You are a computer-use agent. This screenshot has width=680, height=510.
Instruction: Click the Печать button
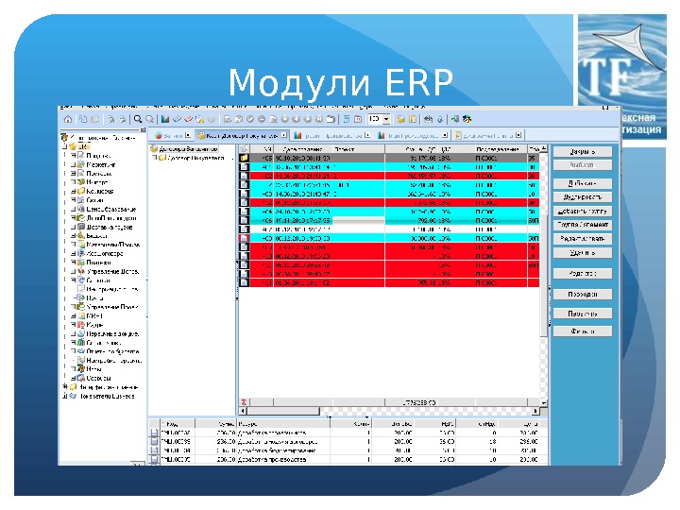click(x=583, y=314)
